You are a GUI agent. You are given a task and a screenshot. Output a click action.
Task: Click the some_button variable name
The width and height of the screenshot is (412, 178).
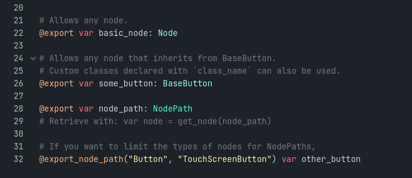point(126,83)
